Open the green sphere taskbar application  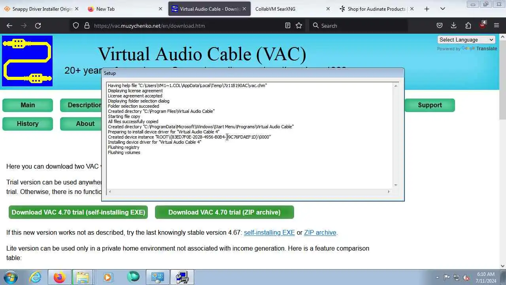133,277
